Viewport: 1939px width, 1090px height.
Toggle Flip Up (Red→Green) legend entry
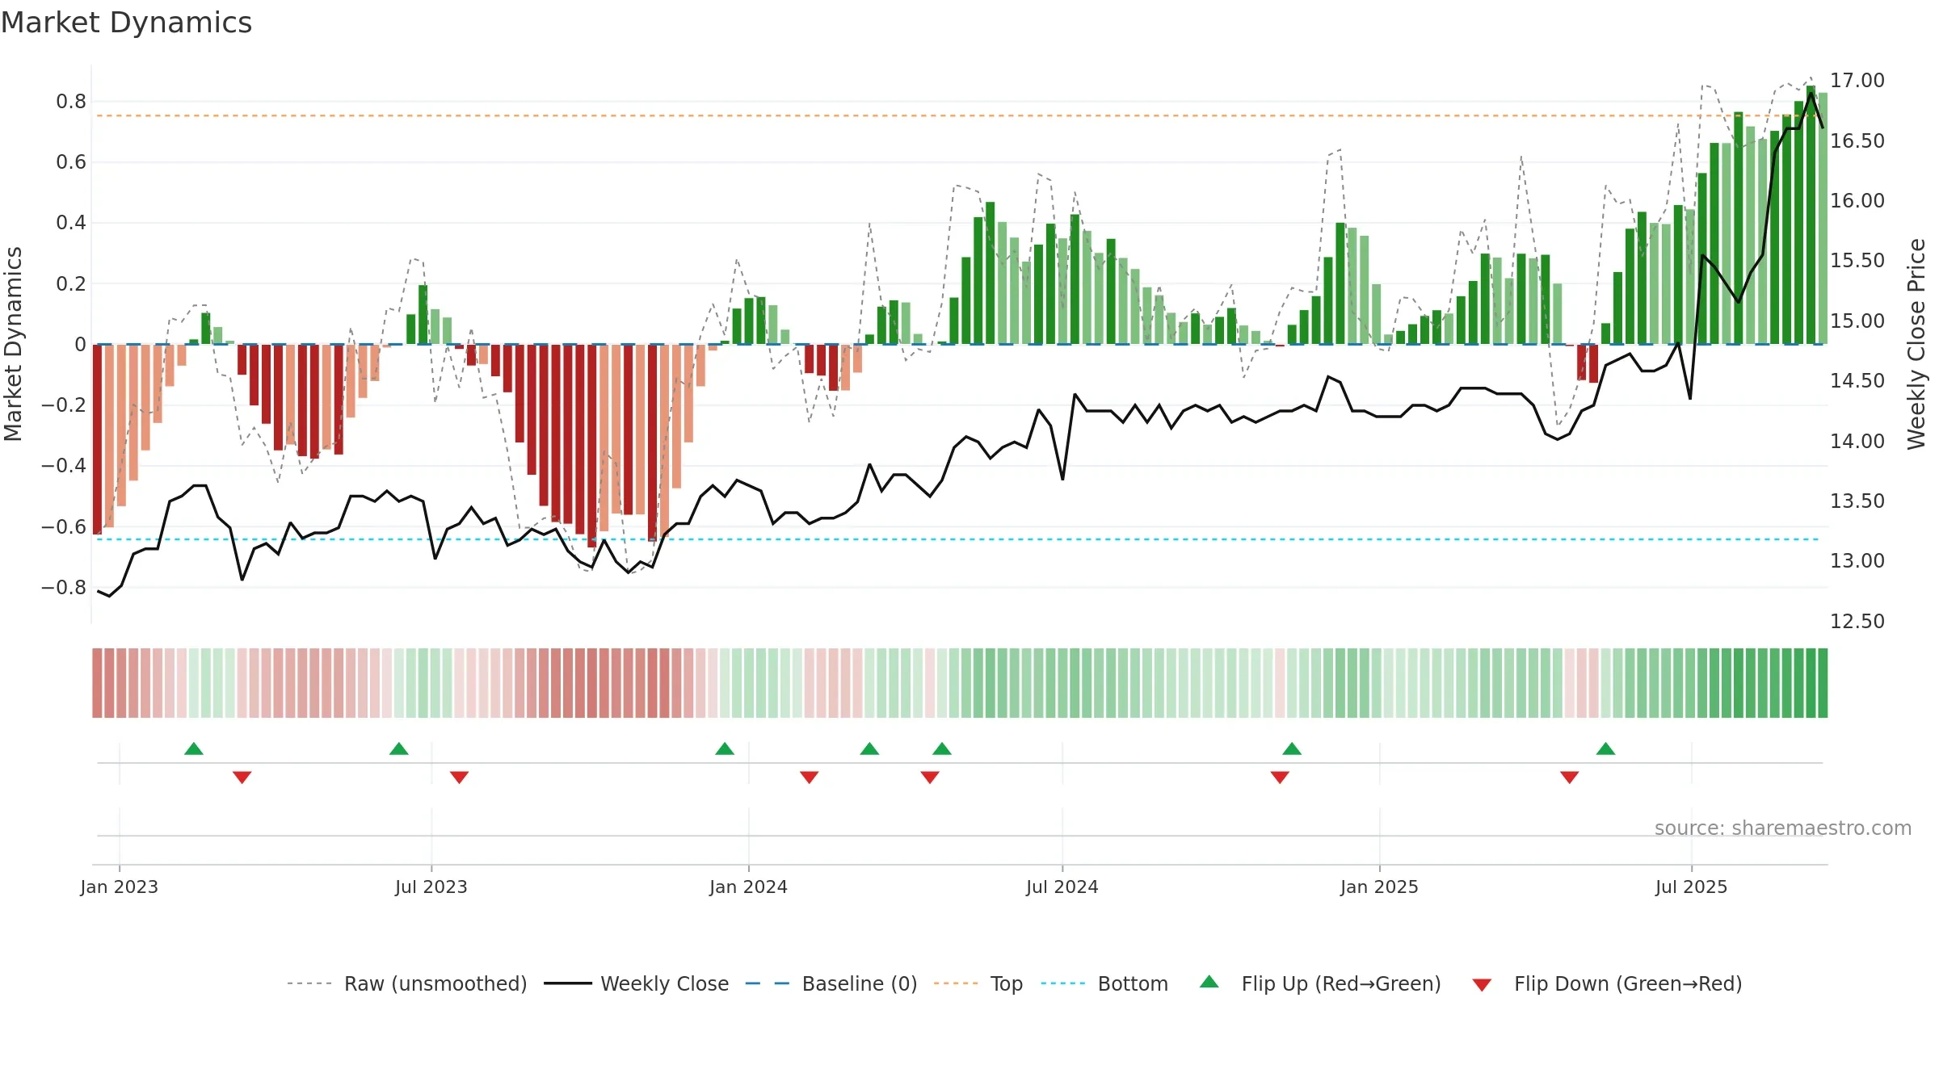(x=1320, y=983)
